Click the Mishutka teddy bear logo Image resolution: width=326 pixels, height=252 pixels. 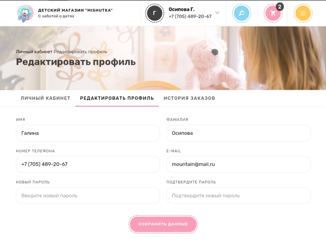pyautogui.click(x=25, y=14)
